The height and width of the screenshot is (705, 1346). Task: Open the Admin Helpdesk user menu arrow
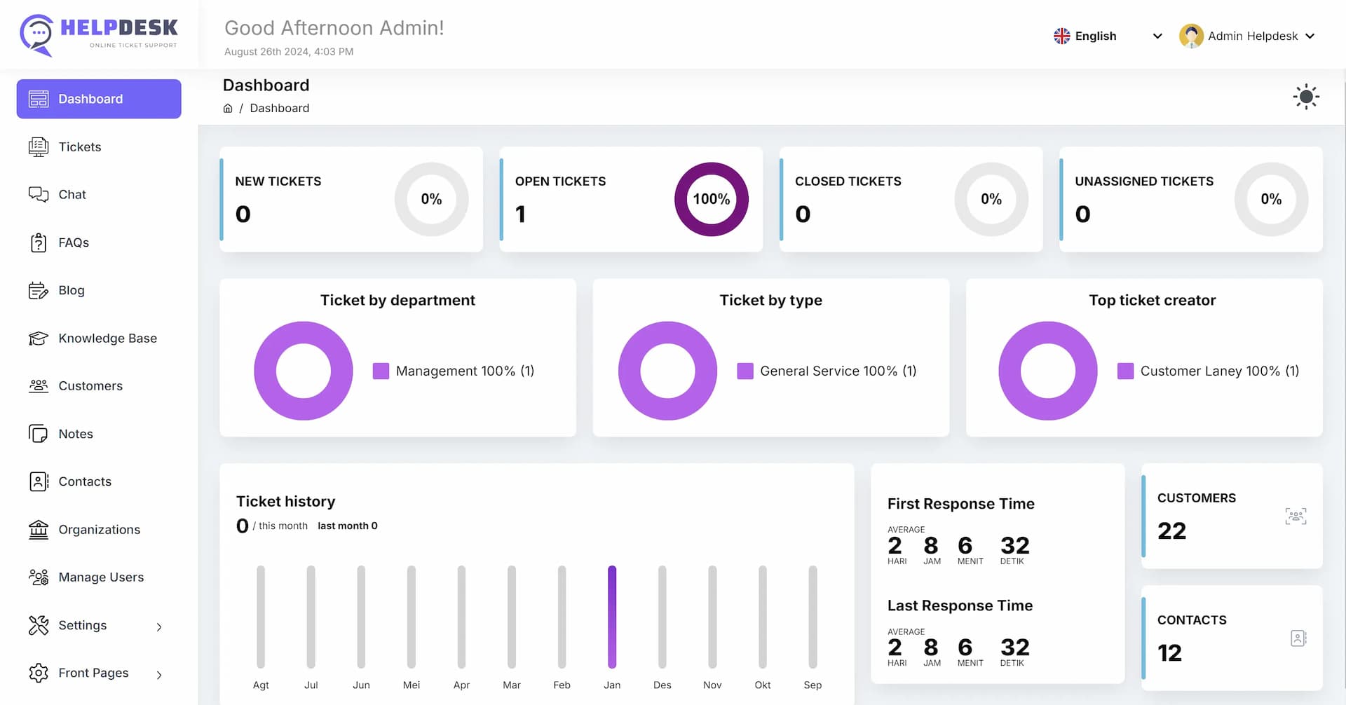pyautogui.click(x=1310, y=36)
